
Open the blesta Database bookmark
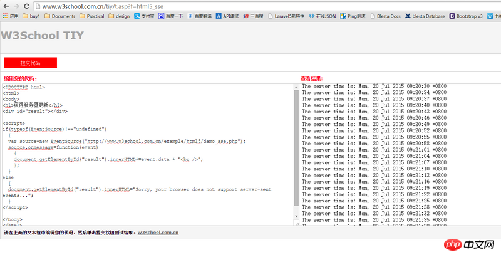coord(425,16)
